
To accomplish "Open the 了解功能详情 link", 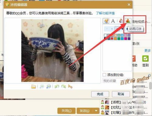I will click(x=105, y=13).
